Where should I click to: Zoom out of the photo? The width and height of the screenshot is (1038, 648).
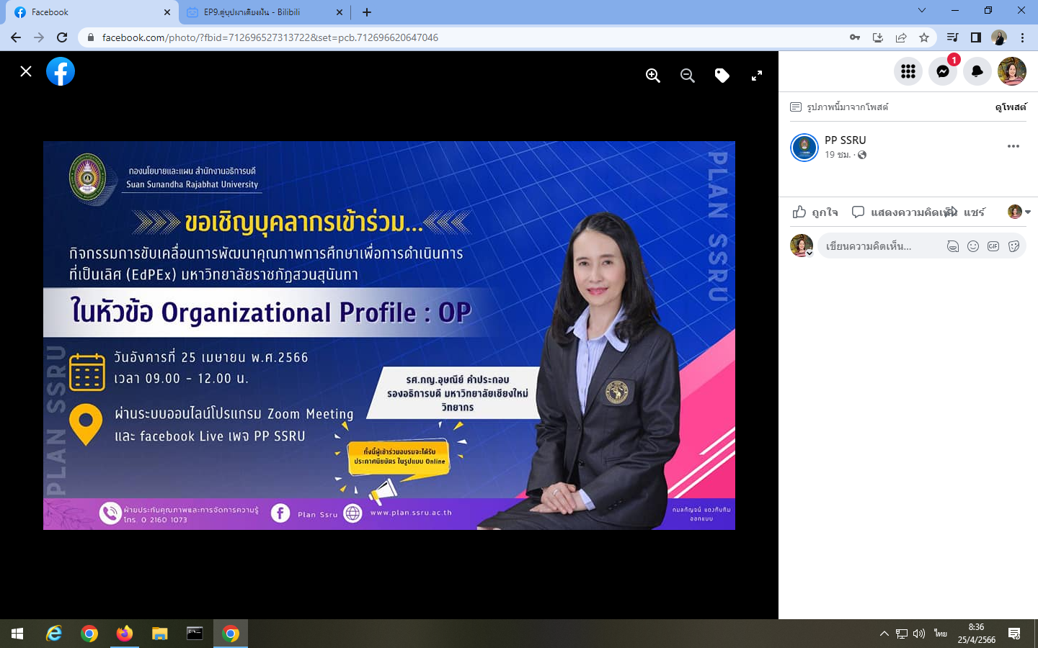(x=688, y=76)
